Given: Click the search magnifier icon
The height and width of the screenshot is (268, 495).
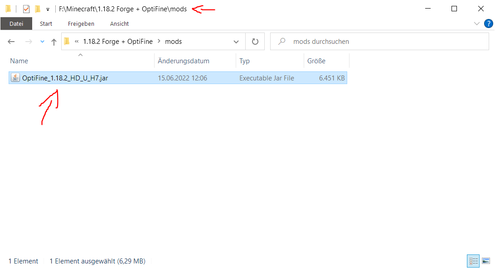Looking at the screenshot, I should pyautogui.click(x=282, y=41).
